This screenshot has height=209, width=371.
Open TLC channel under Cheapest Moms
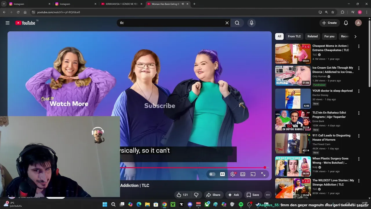tap(315, 55)
